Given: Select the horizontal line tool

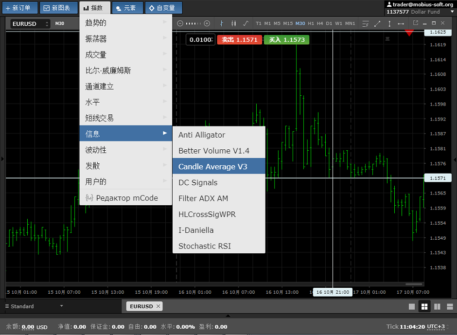Looking at the screenshot, I should [x=401, y=24].
